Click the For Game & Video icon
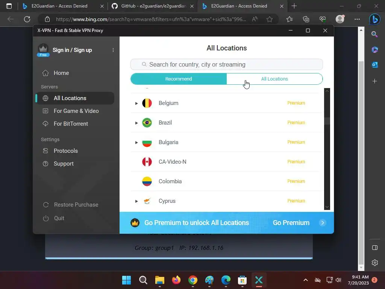 pos(45,111)
